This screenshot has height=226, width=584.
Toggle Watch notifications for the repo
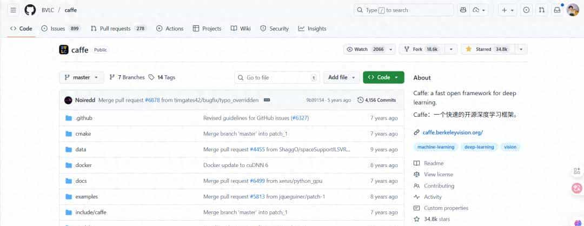tap(365, 49)
